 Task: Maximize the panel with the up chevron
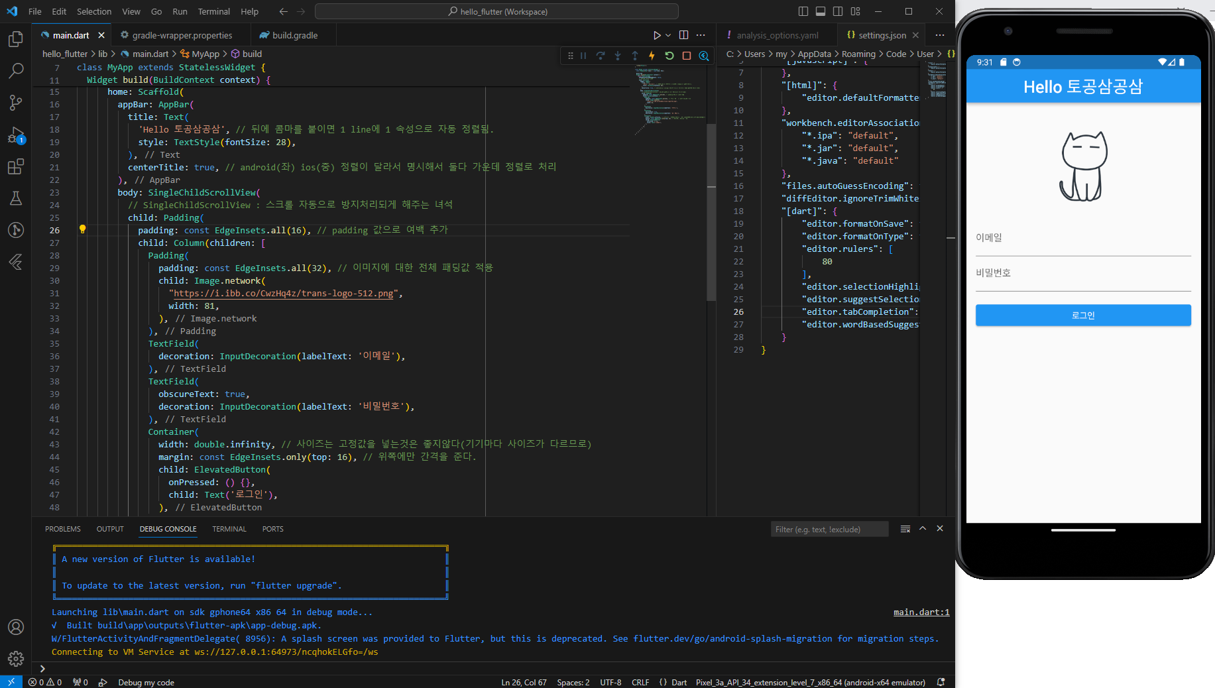(923, 528)
